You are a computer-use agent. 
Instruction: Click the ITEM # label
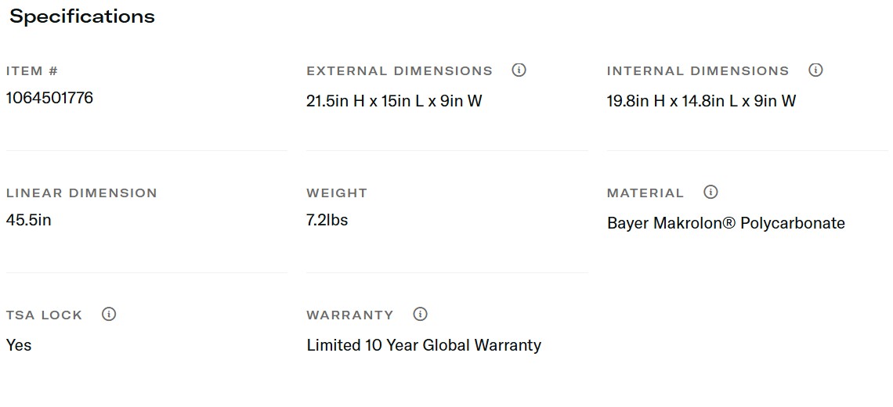(32, 71)
